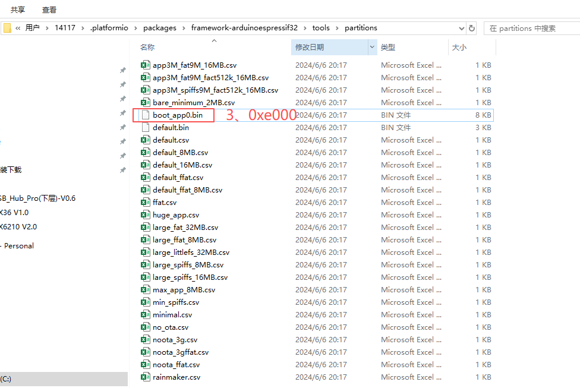The height and width of the screenshot is (388, 580).
Task: Open 修改日期 column filter dropdown
Action: pyautogui.click(x=372, y=47)
